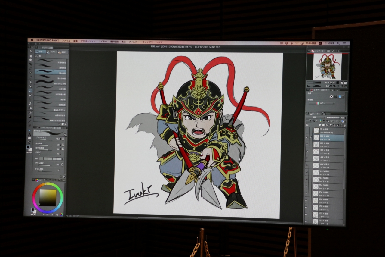This screenshot has height=257, width=385.
Task: Select the Figure line tool
Action: coord(30,121)
